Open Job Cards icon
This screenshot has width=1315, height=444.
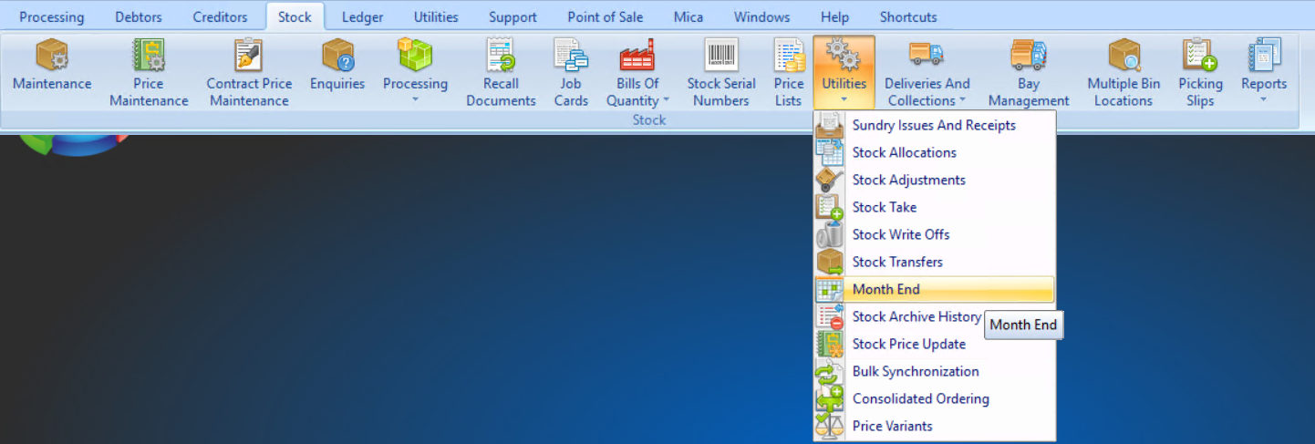pos(571,55)
